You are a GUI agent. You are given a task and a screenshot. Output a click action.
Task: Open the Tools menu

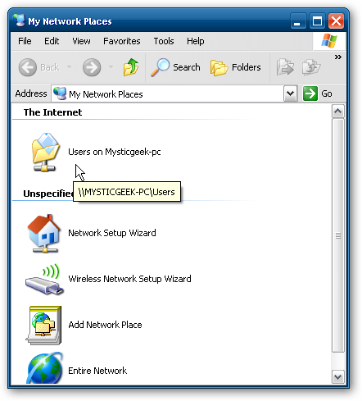164,41
